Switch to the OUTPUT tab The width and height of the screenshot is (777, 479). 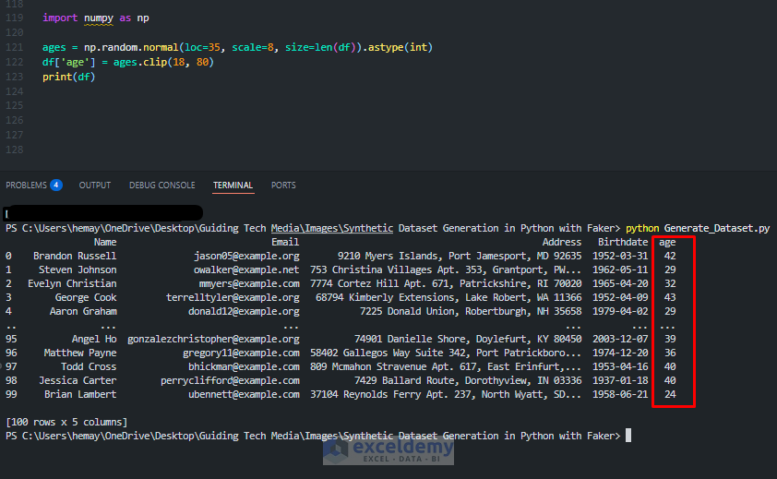tap(95, 185)
